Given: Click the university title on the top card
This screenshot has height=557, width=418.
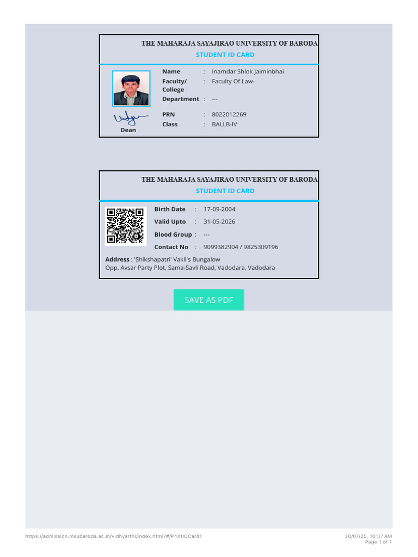Looking at the screenshot, I should 230,43.
